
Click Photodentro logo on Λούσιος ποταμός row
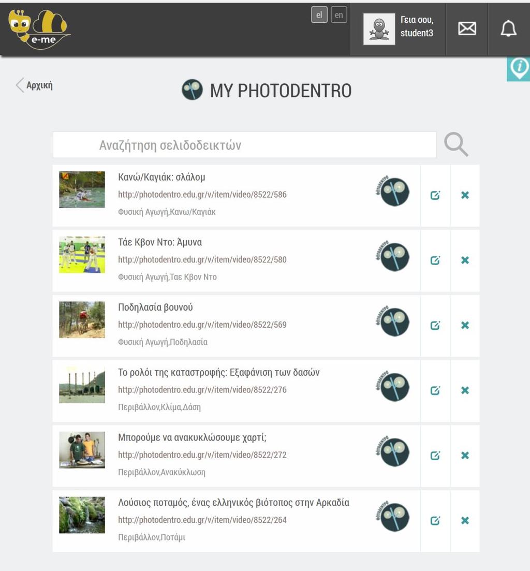(x=393, y=516)
